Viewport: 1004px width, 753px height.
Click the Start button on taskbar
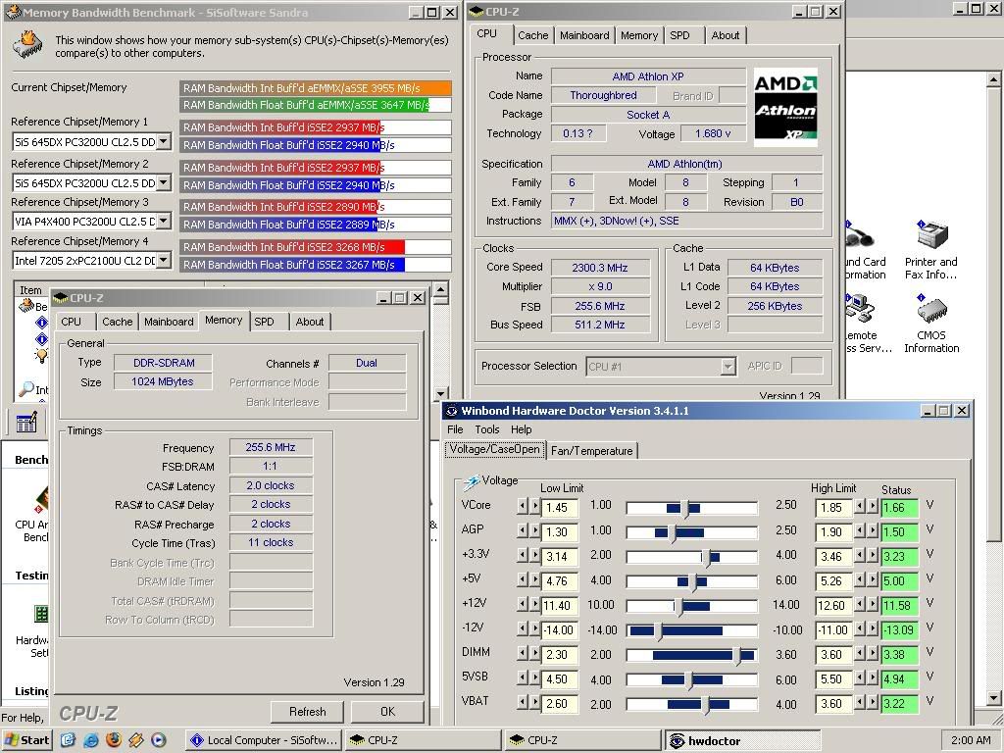click(26, 740)
